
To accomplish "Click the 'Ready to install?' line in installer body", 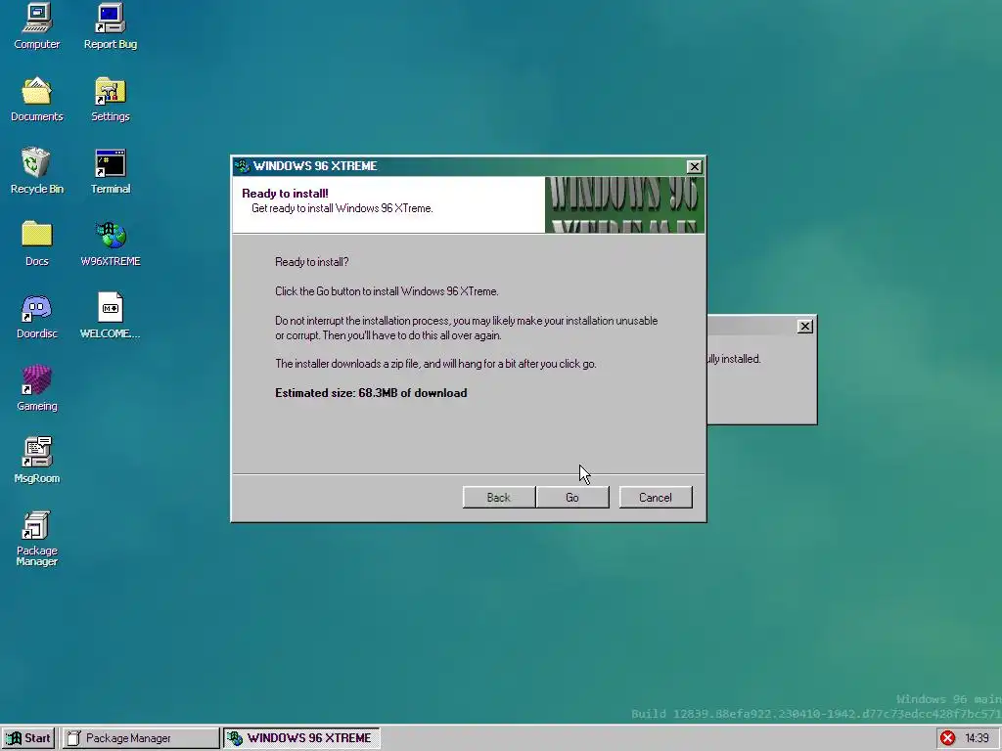I will 312,262.
